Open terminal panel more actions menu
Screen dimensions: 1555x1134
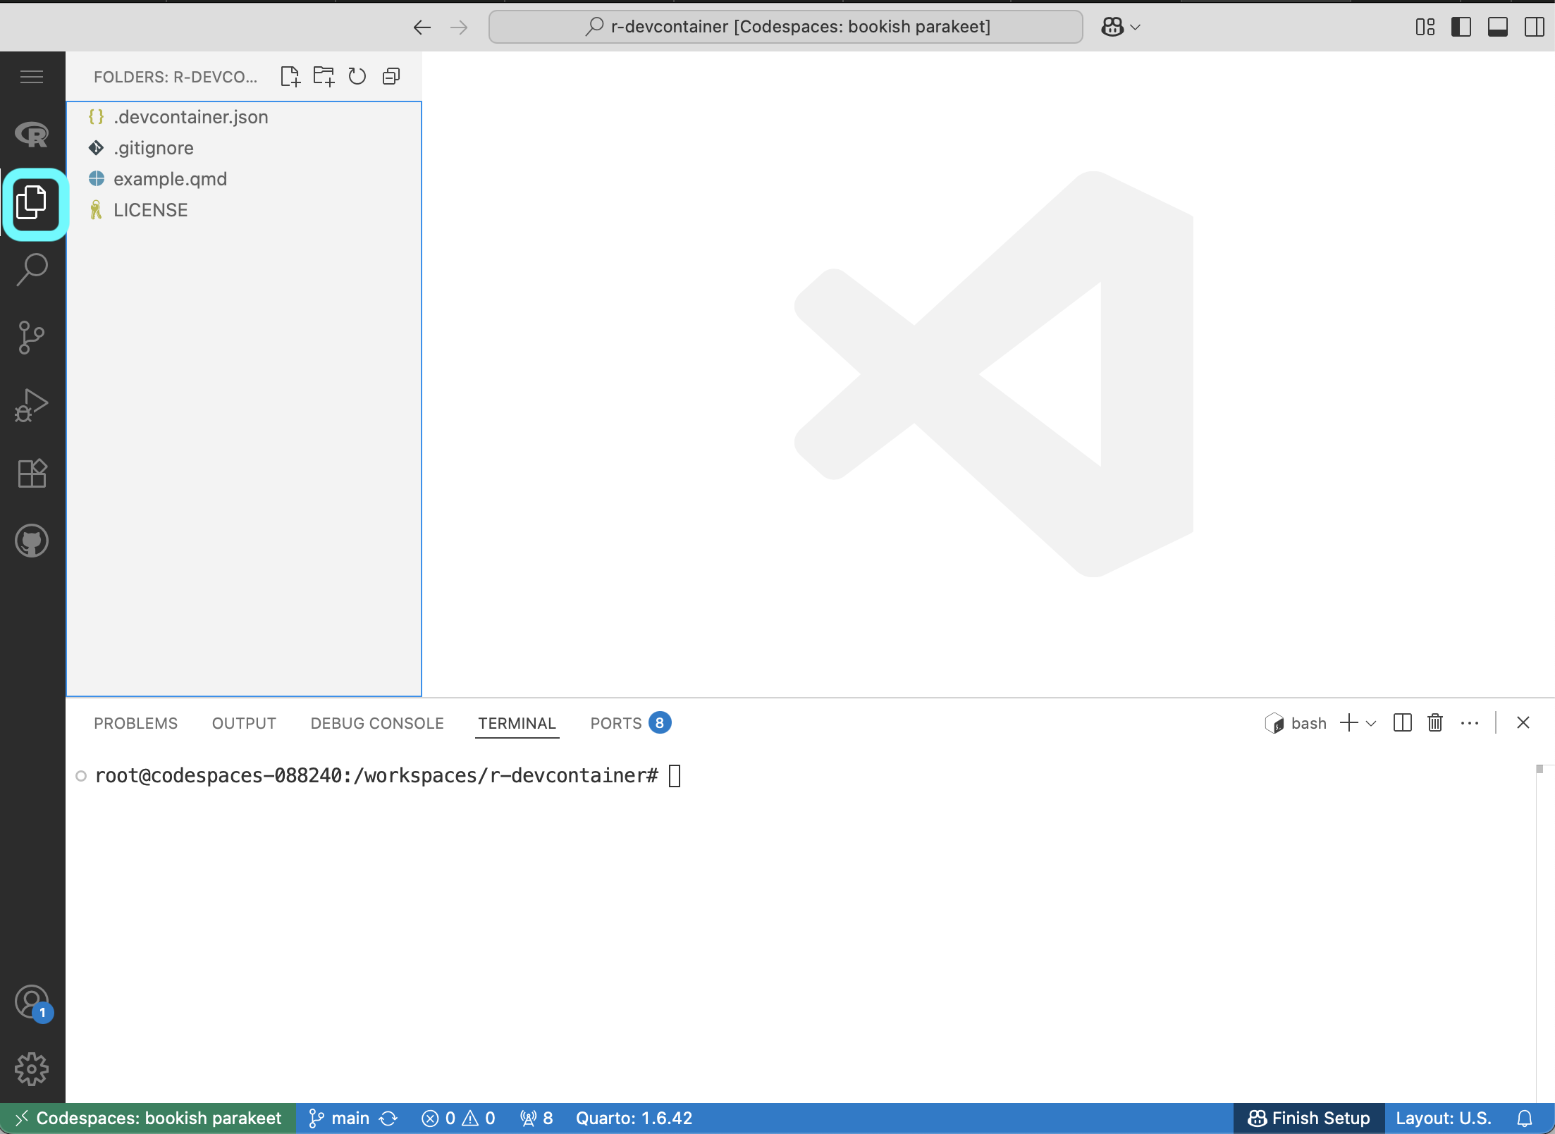tap(1470, 723)
